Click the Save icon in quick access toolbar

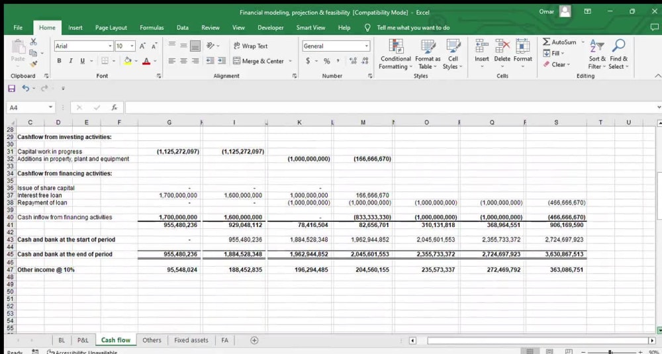(x=12, y=89)
